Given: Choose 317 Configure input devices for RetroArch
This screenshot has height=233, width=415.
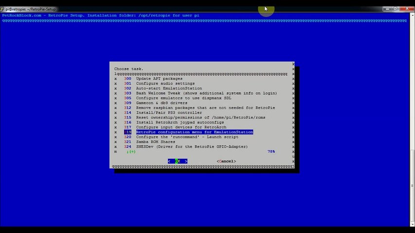Looking at the screenshot, I should pyautogui.click(x=175, y=127).
